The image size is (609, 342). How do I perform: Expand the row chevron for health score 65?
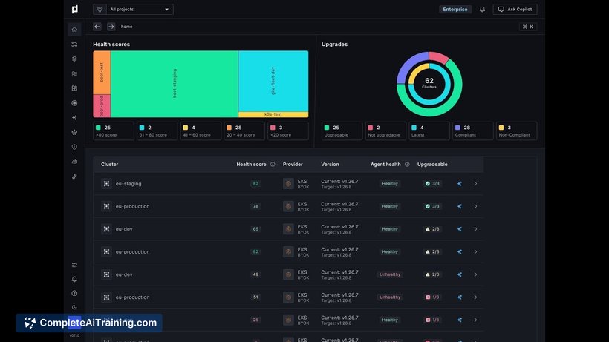coord(476,229)
